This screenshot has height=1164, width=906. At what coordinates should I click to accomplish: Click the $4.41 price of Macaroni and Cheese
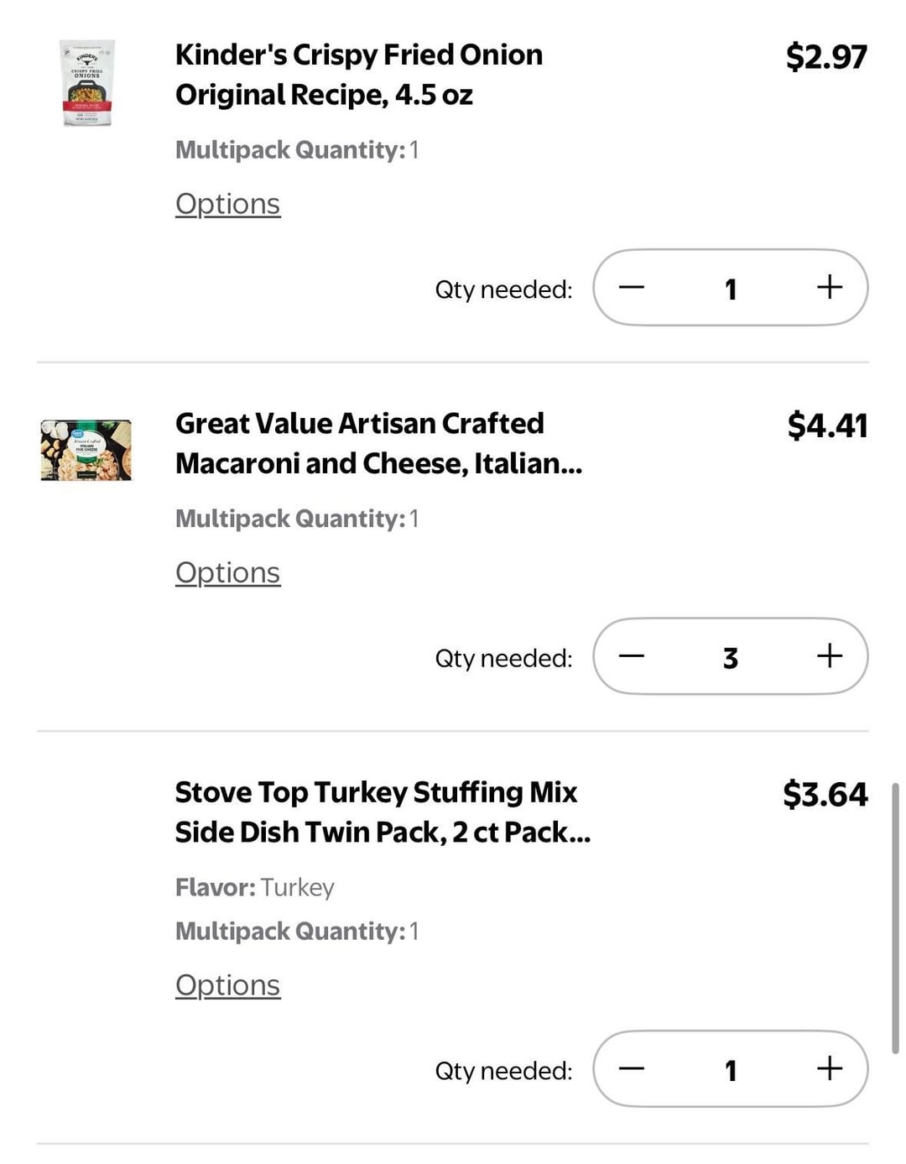coord(826,425)
